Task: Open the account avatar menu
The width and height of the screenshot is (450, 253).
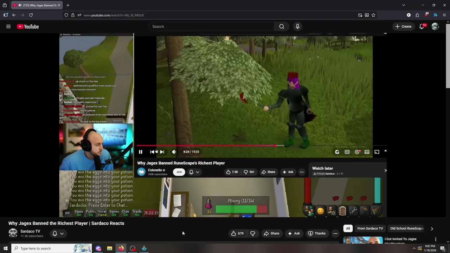Action: click(435, 27)
